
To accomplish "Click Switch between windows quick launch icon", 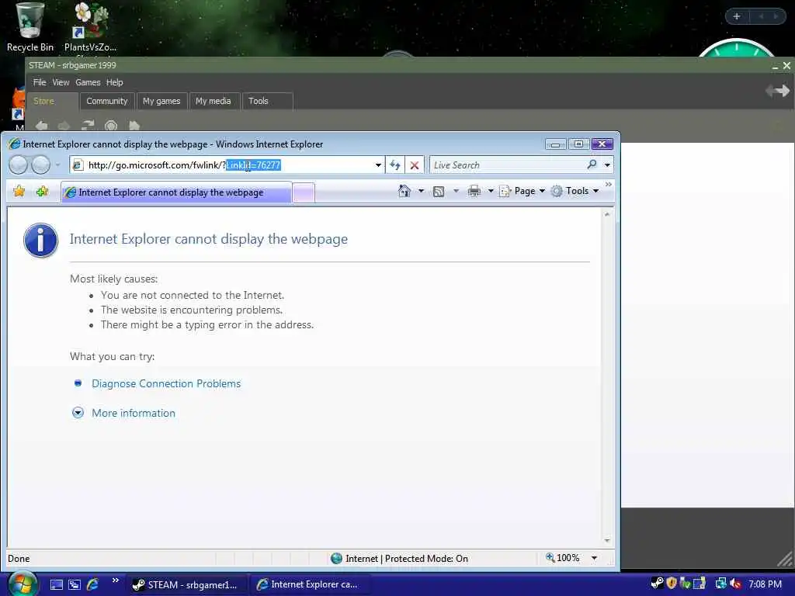I will 75,585.
